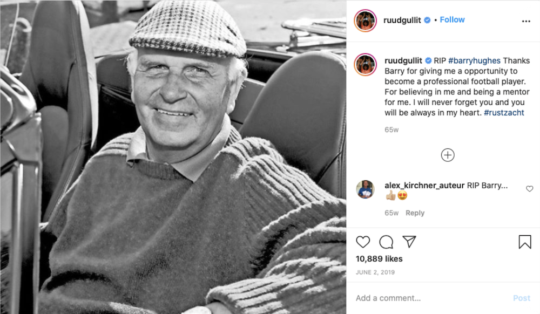The width and height of the screenshot is (540, 314).
Task: Open the black-and-white photo of Barry
Action: point(173,157)
